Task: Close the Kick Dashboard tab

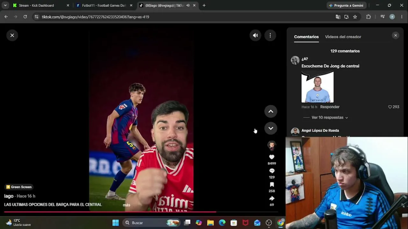Action: click(68, 5)
